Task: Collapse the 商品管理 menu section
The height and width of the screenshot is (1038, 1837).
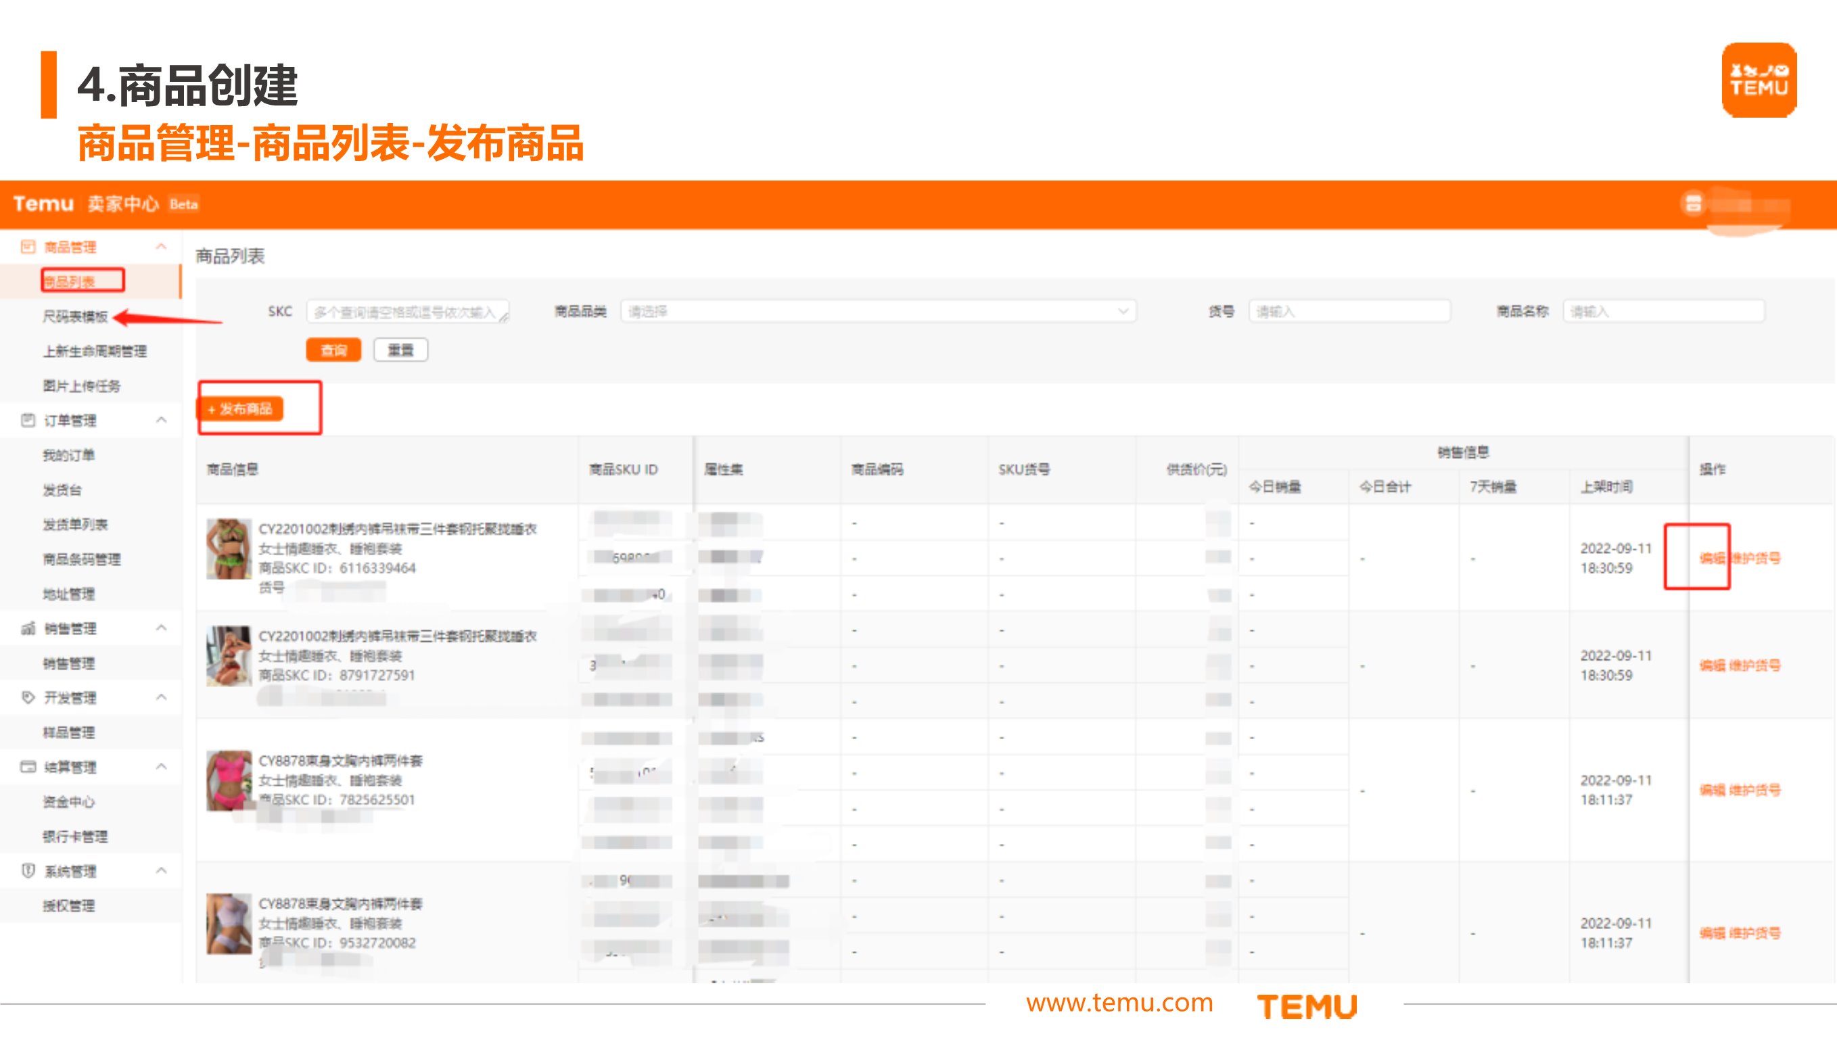Action: pyautogui.click(x=161, y=247)
